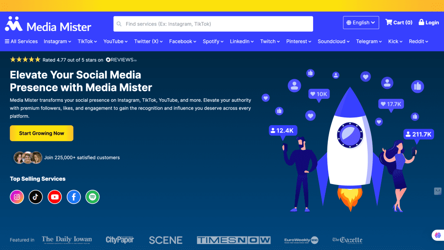Select the Facebook top selling service icon

click(74, 197)
